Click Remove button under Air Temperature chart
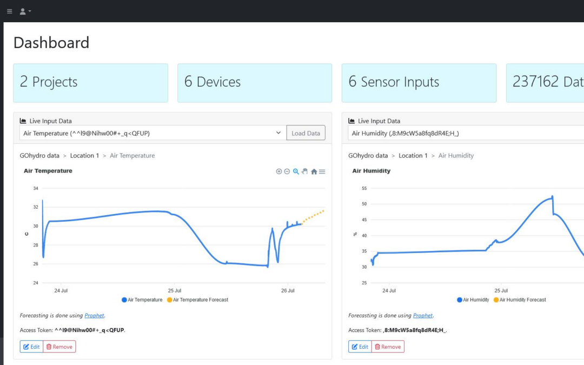The image size is (584, 365). (x=59, y=347)
